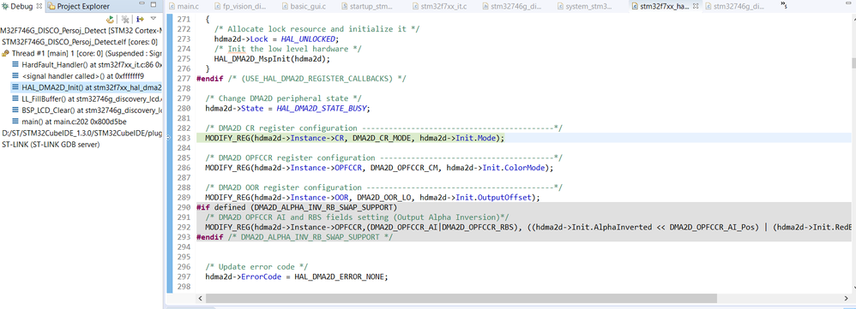The image size is (856, 309).
Task: Click DMA2D_OOR_LO on line 289
Action: (383, 197)
